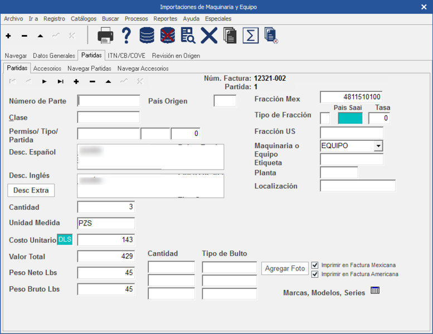Screen dimensions: 433x334
Task: Open the Accesorios sub-tab
Action: coord(47,68)
